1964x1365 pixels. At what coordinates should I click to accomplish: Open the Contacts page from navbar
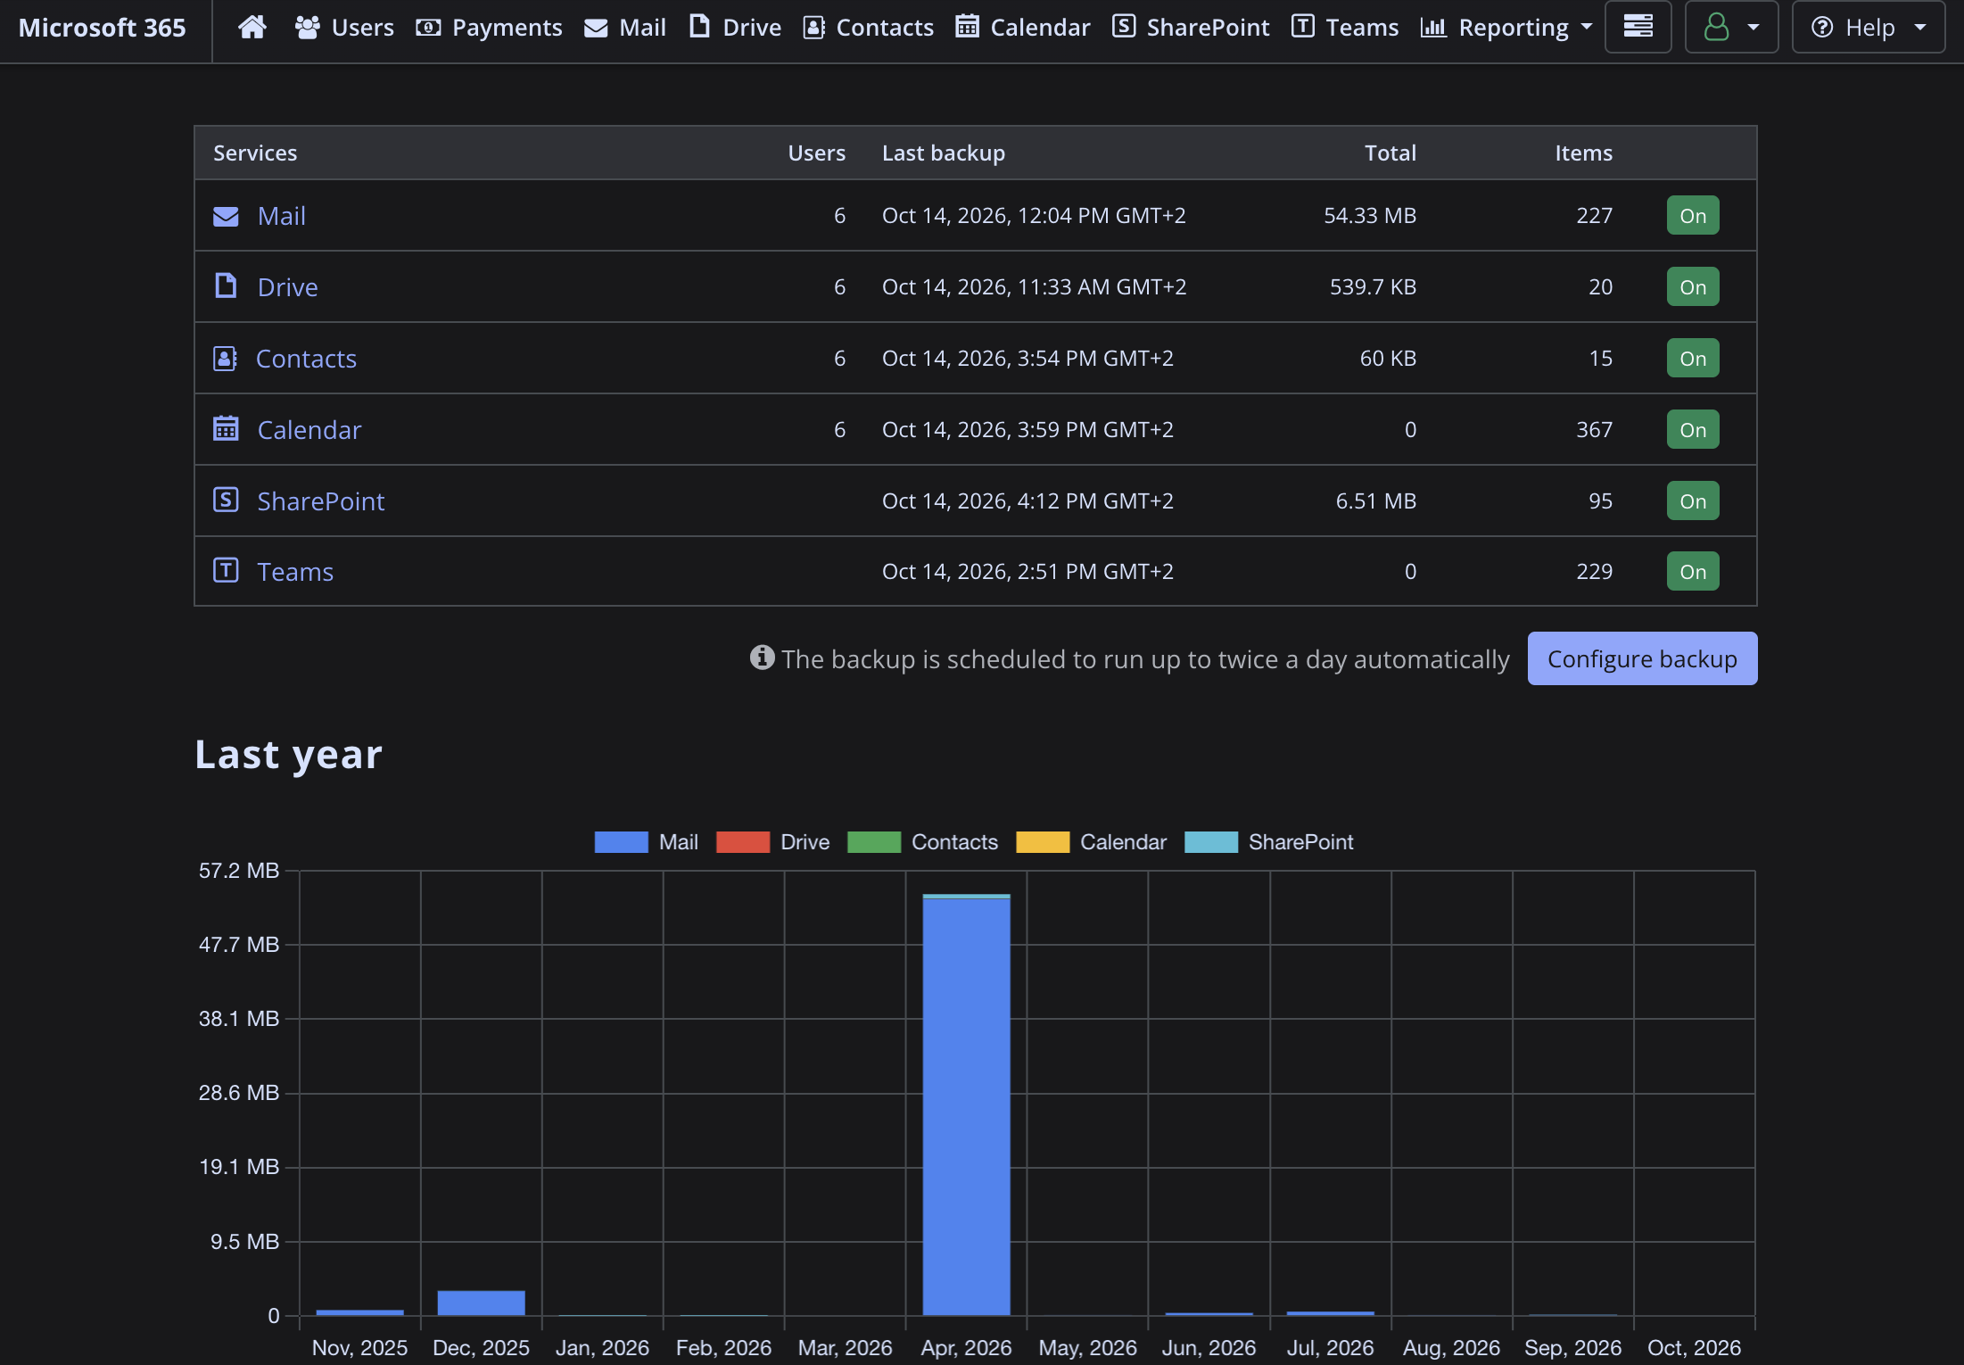click(x=869, y=28)
